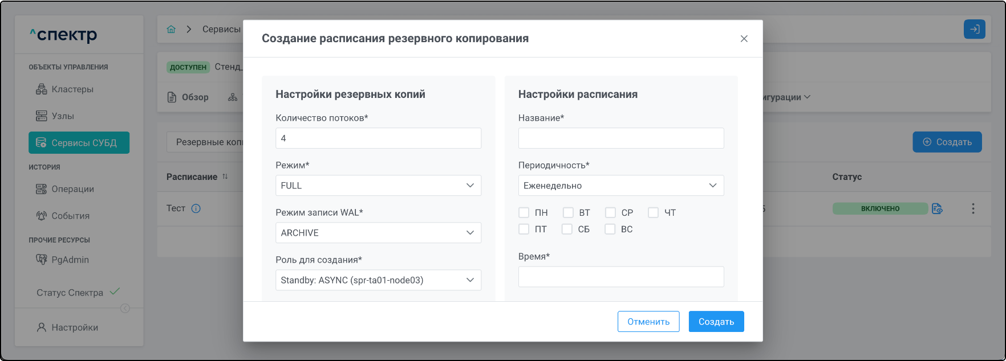This screenshot has height=361, width=1006.
Task: Toggle the ВС weekday checkbox
Action: pos(610,229)
